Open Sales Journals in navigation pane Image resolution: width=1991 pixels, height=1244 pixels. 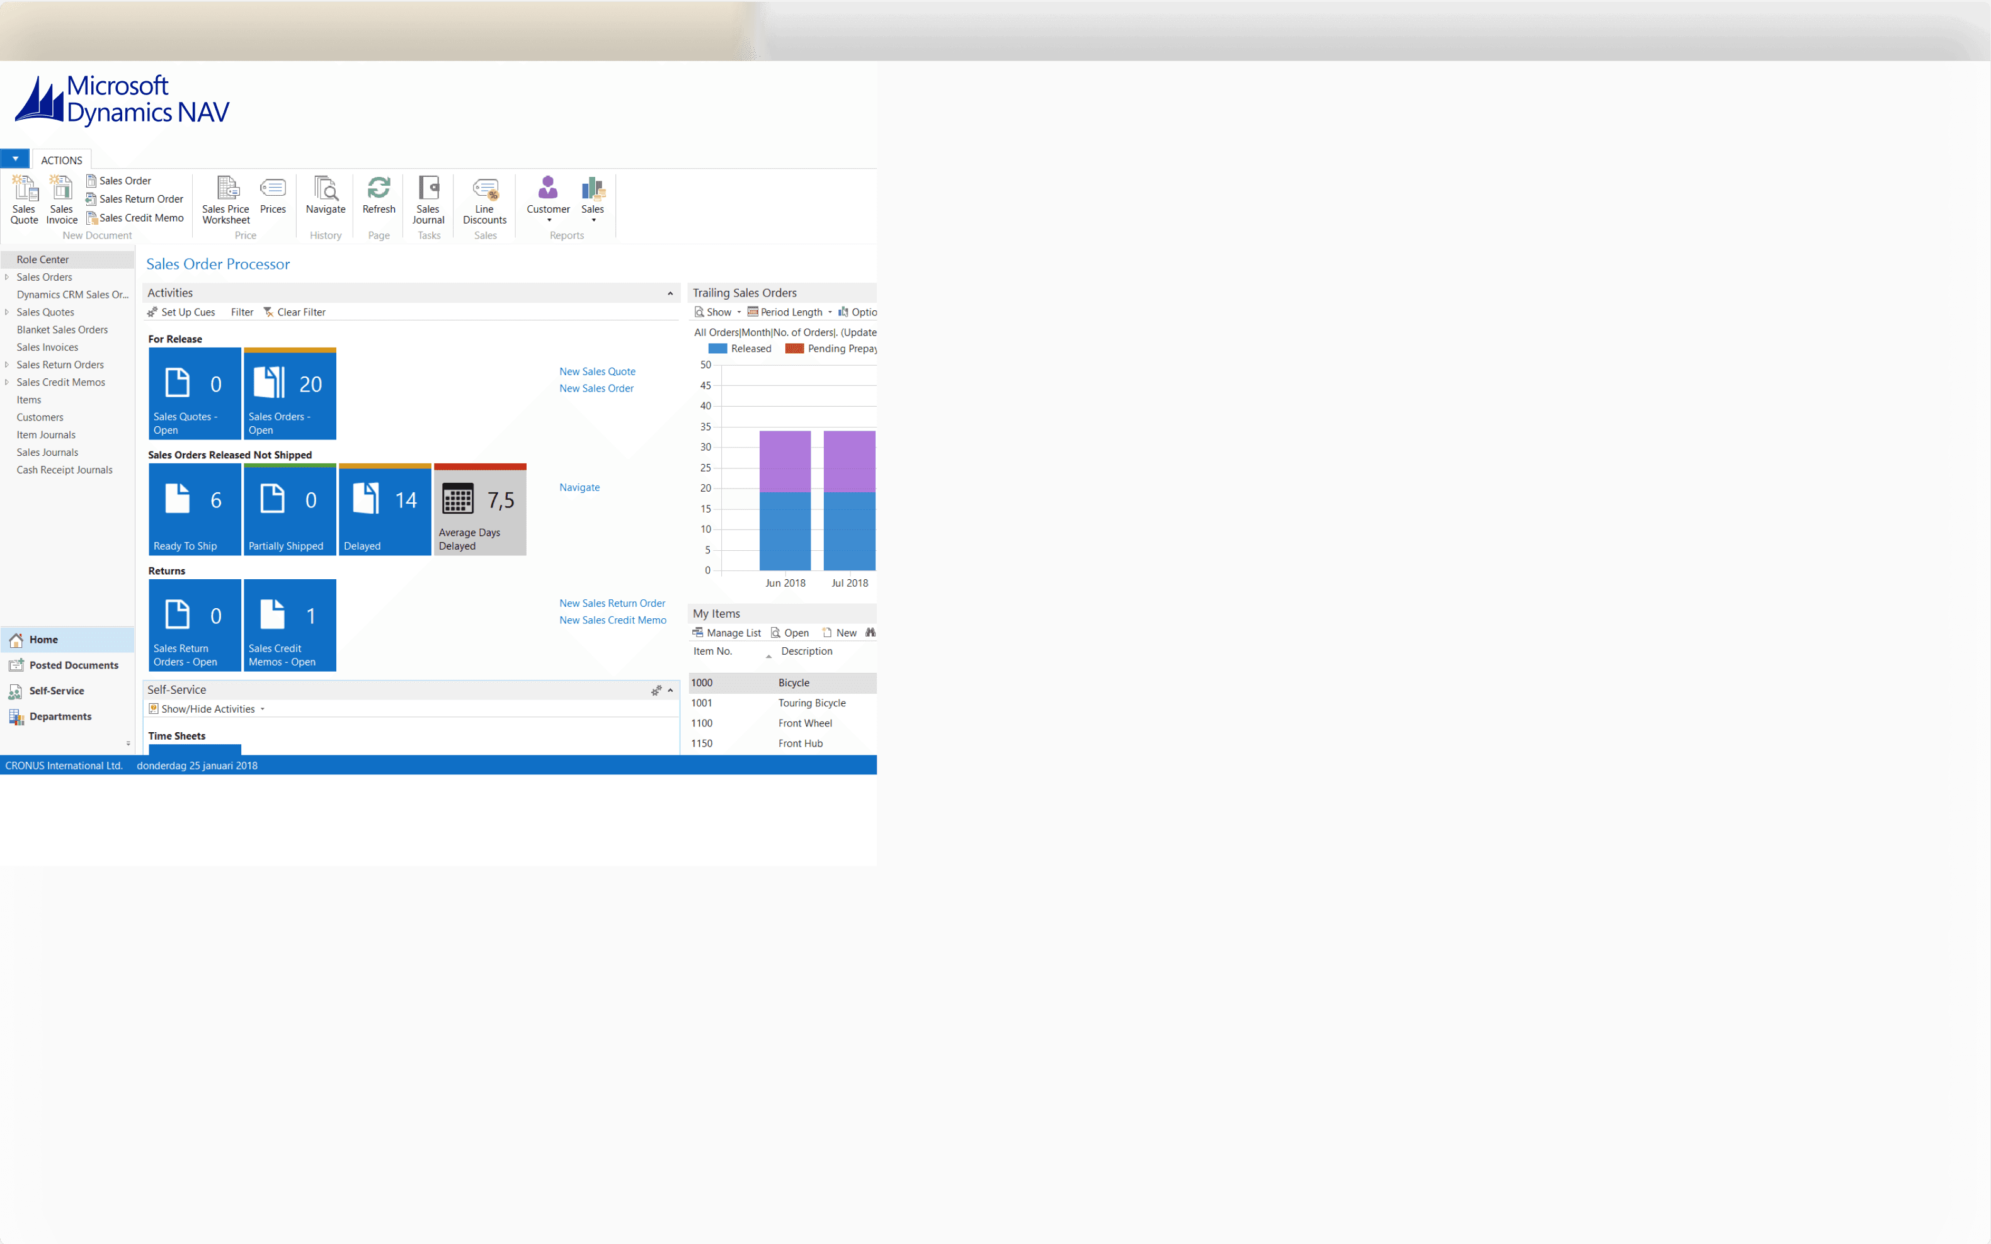48,453
